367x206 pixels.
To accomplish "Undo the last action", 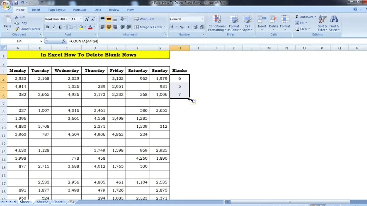I will pos(23,3).
